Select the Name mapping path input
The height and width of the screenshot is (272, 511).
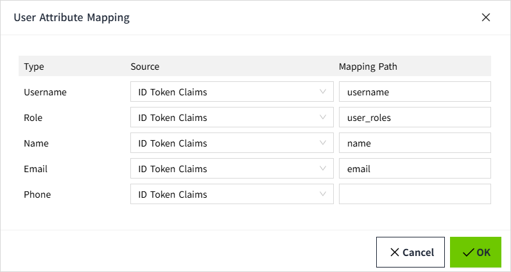415,143
